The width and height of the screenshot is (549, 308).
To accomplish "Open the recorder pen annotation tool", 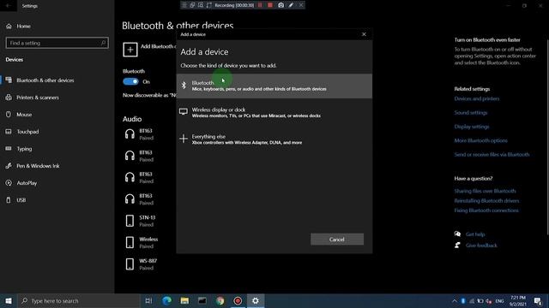I will [x=291, y=5].
